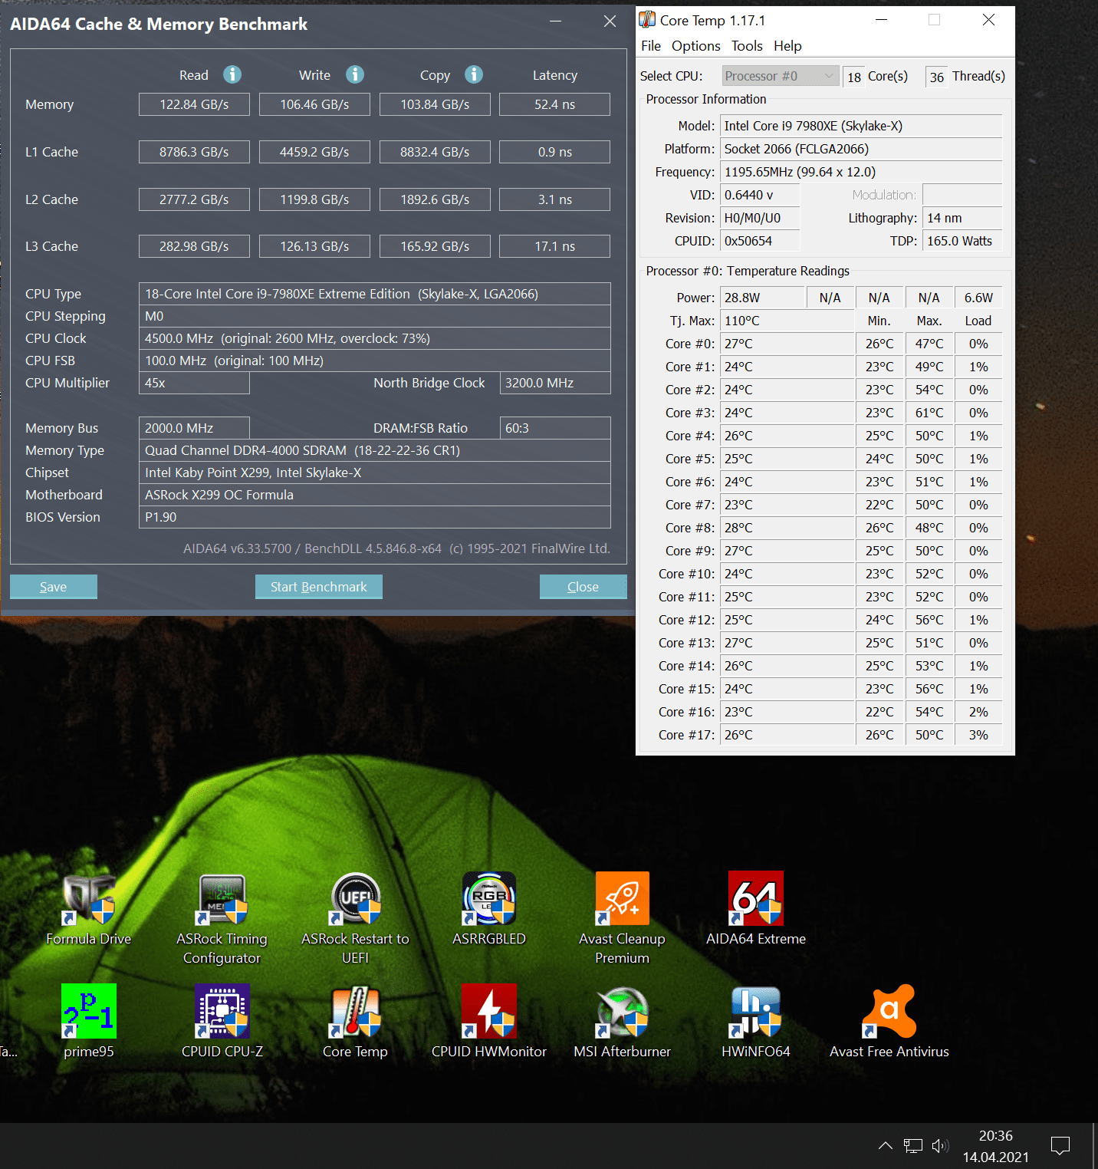Click the CPU Type field in AIDA64
The width and height of the screenshot is (1098, 1169).
click(x=375, y=294)
